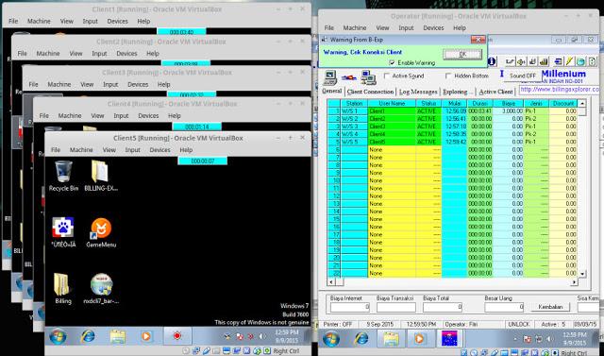Tick the Hidden Bottom checkbox
Image resolution: width=604 pixels, height=356 pixels.
tap(448, 76)
